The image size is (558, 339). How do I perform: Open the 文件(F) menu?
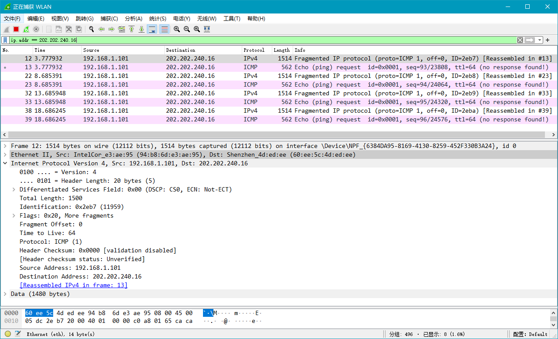click(x=12, y=19)
